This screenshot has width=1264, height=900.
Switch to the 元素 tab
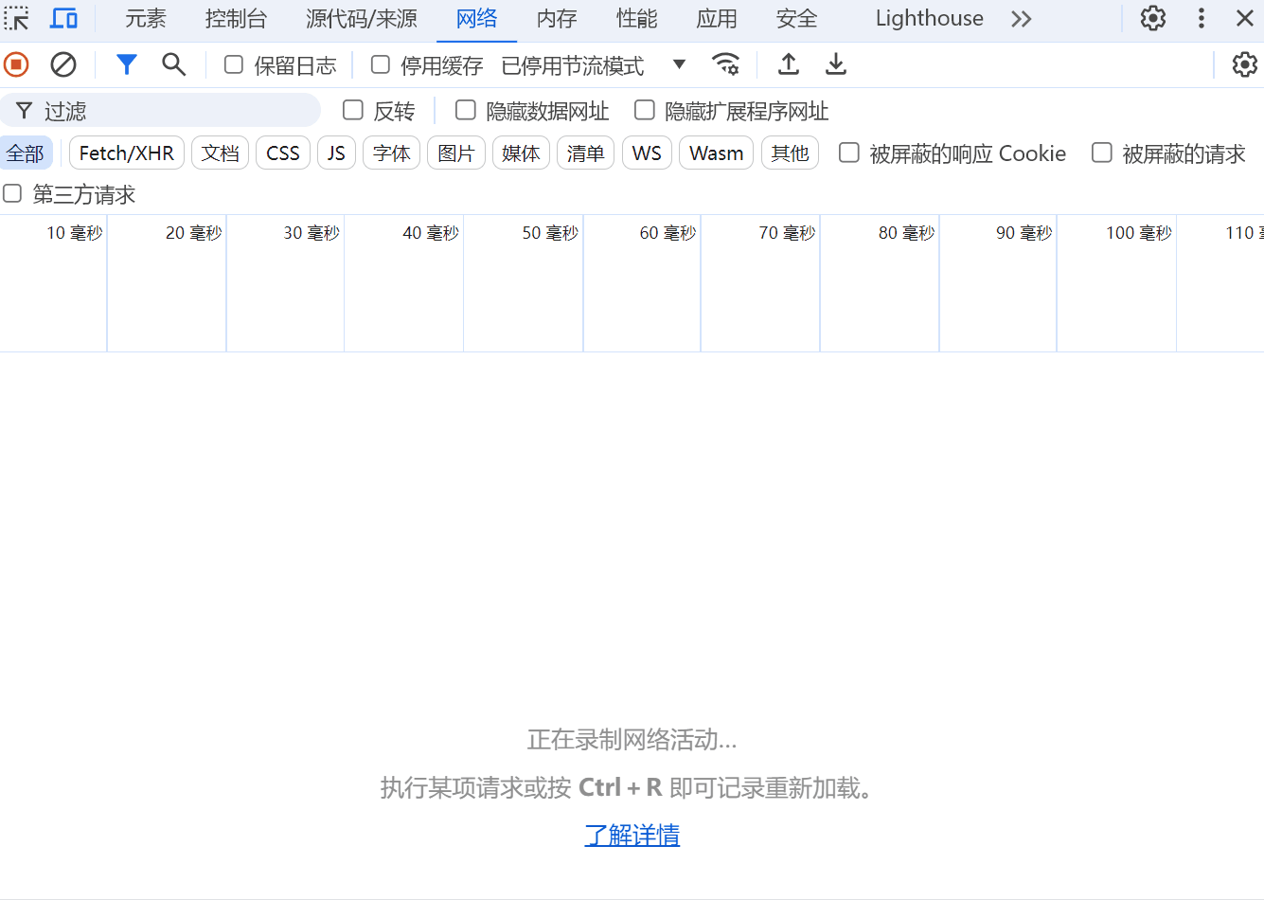(146, 18)
